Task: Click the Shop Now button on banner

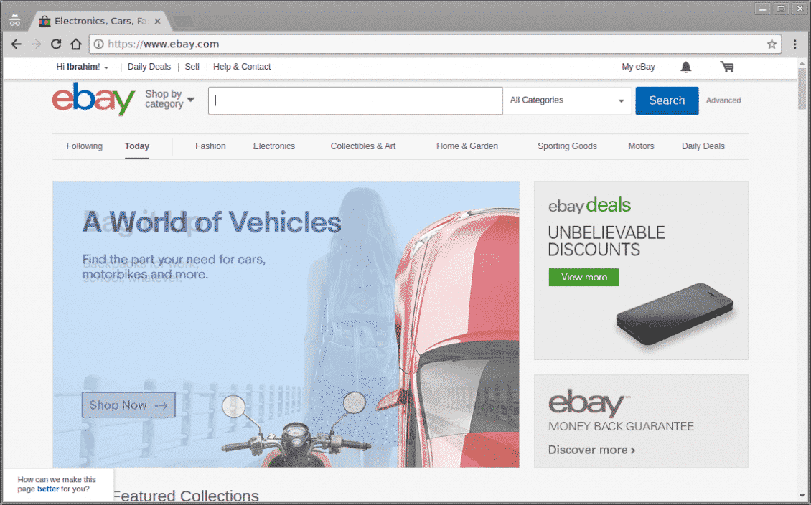Action: 128,405
